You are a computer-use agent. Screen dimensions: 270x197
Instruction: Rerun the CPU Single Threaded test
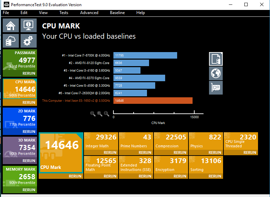[241, 152]
